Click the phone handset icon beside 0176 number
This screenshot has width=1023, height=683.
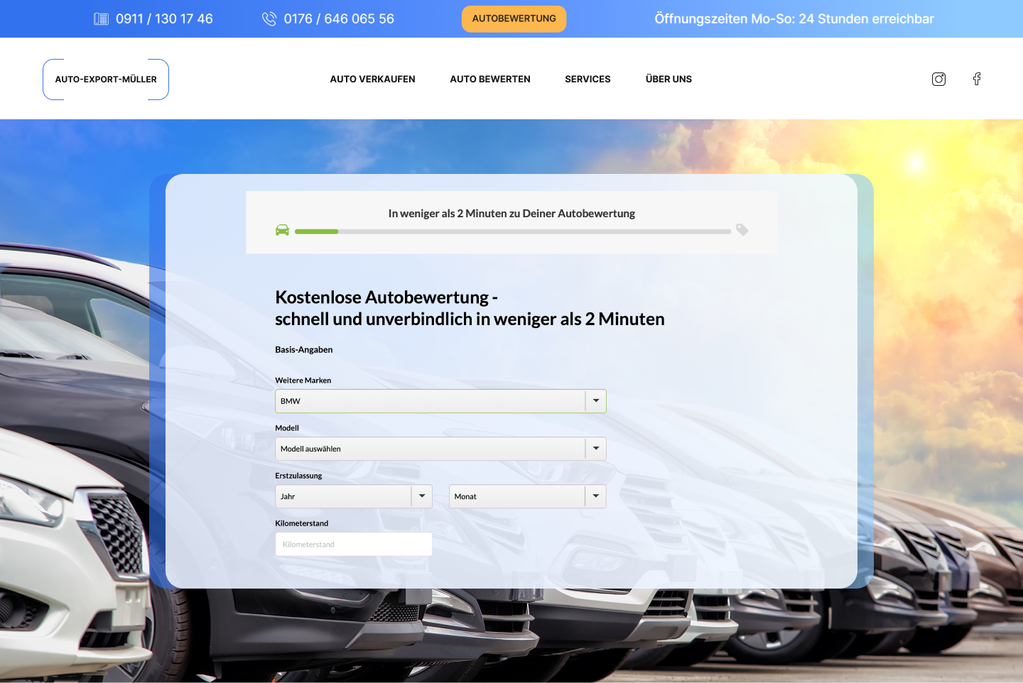[269, 18]
